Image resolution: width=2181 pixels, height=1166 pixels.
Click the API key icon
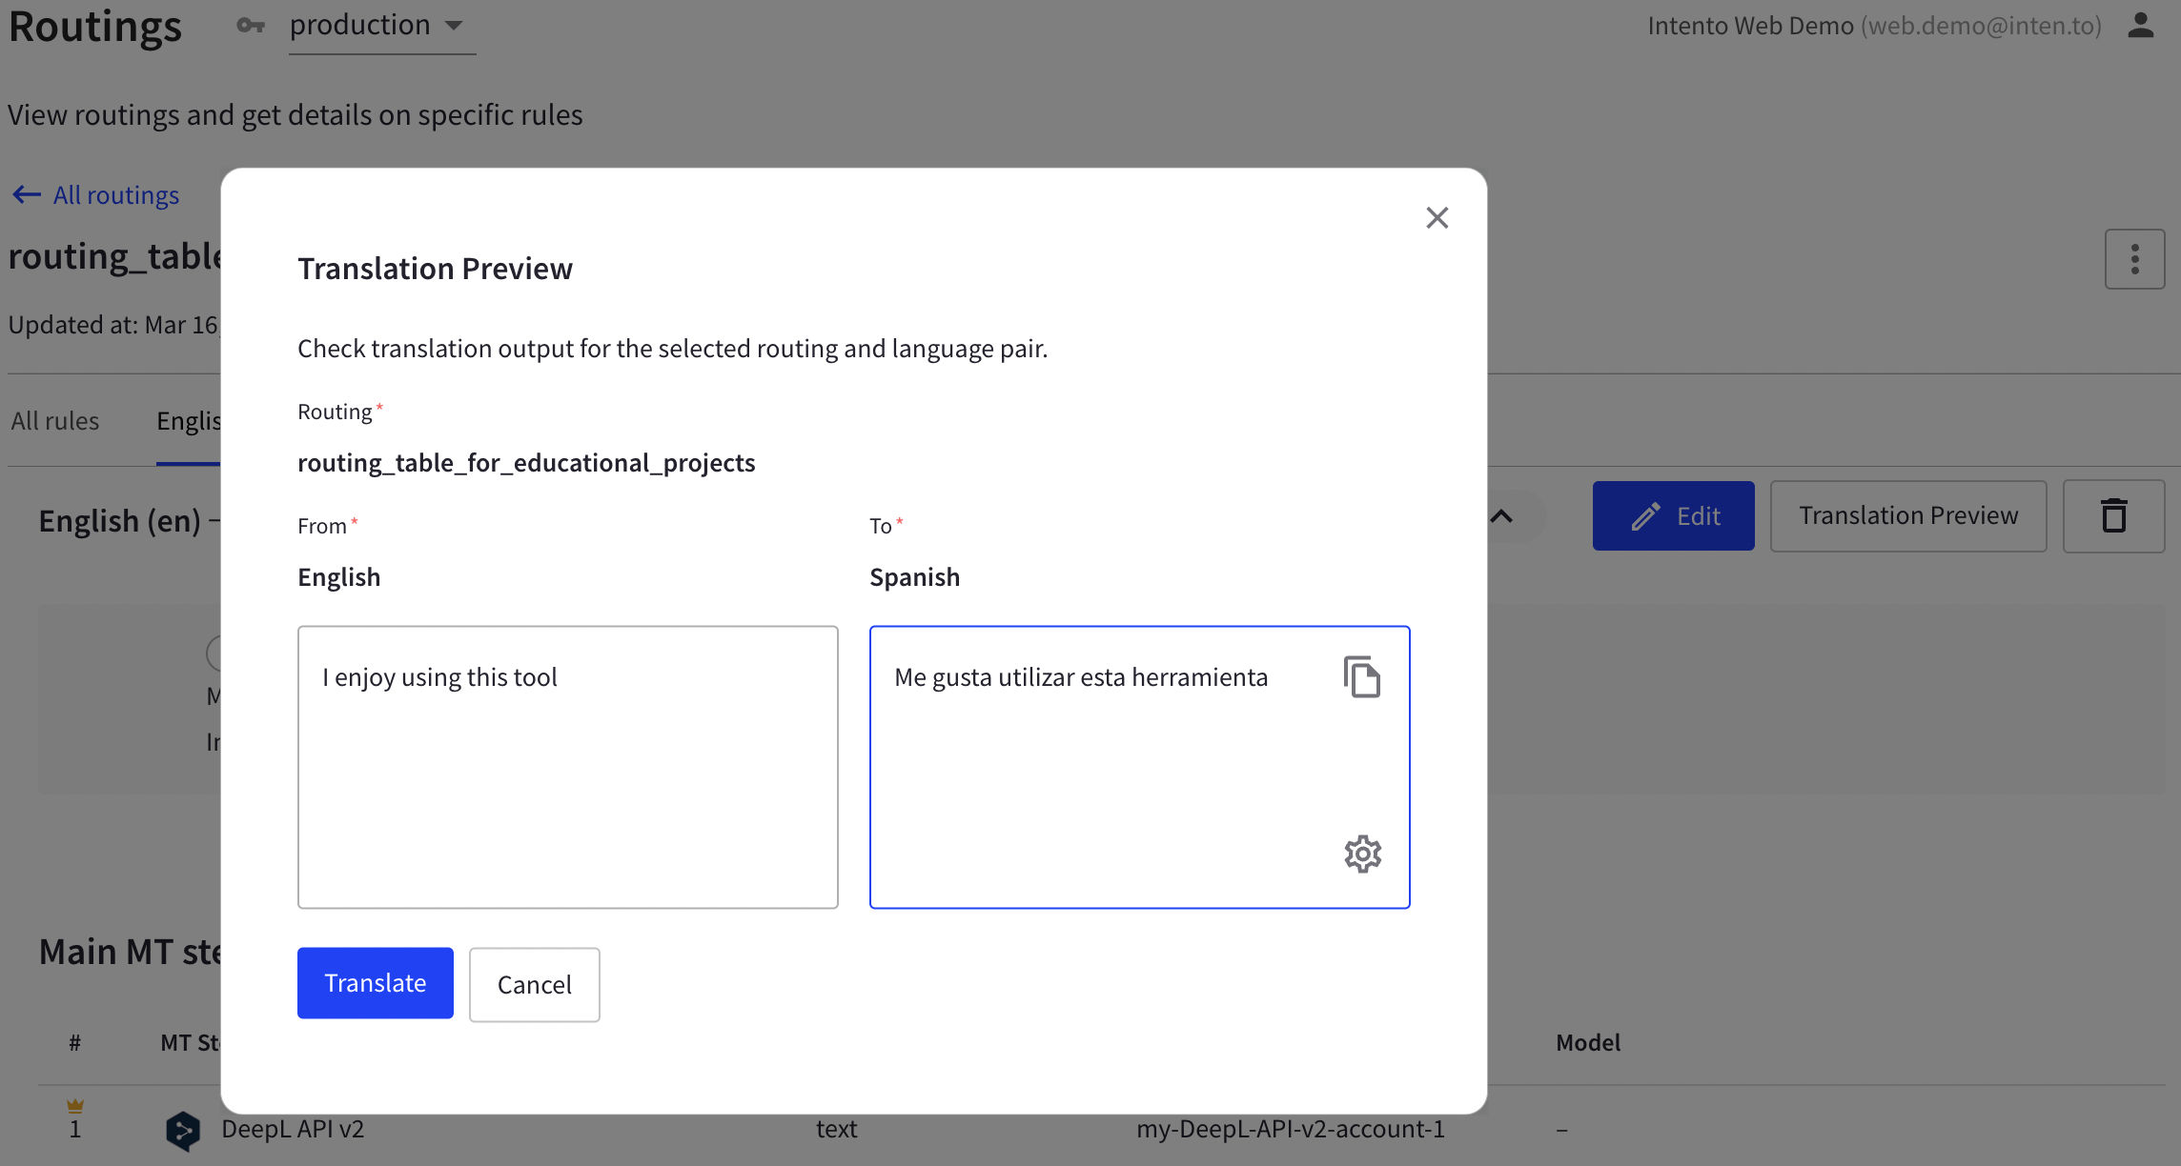click(251, 26)
